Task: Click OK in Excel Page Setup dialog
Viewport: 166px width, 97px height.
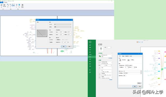Action: click(135, 86)
